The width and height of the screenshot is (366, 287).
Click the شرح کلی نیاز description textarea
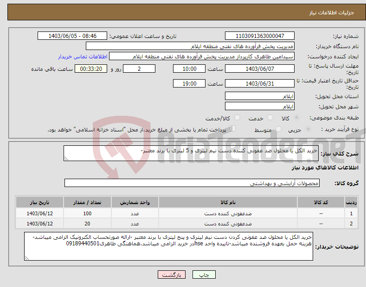(x=191, y=153)
